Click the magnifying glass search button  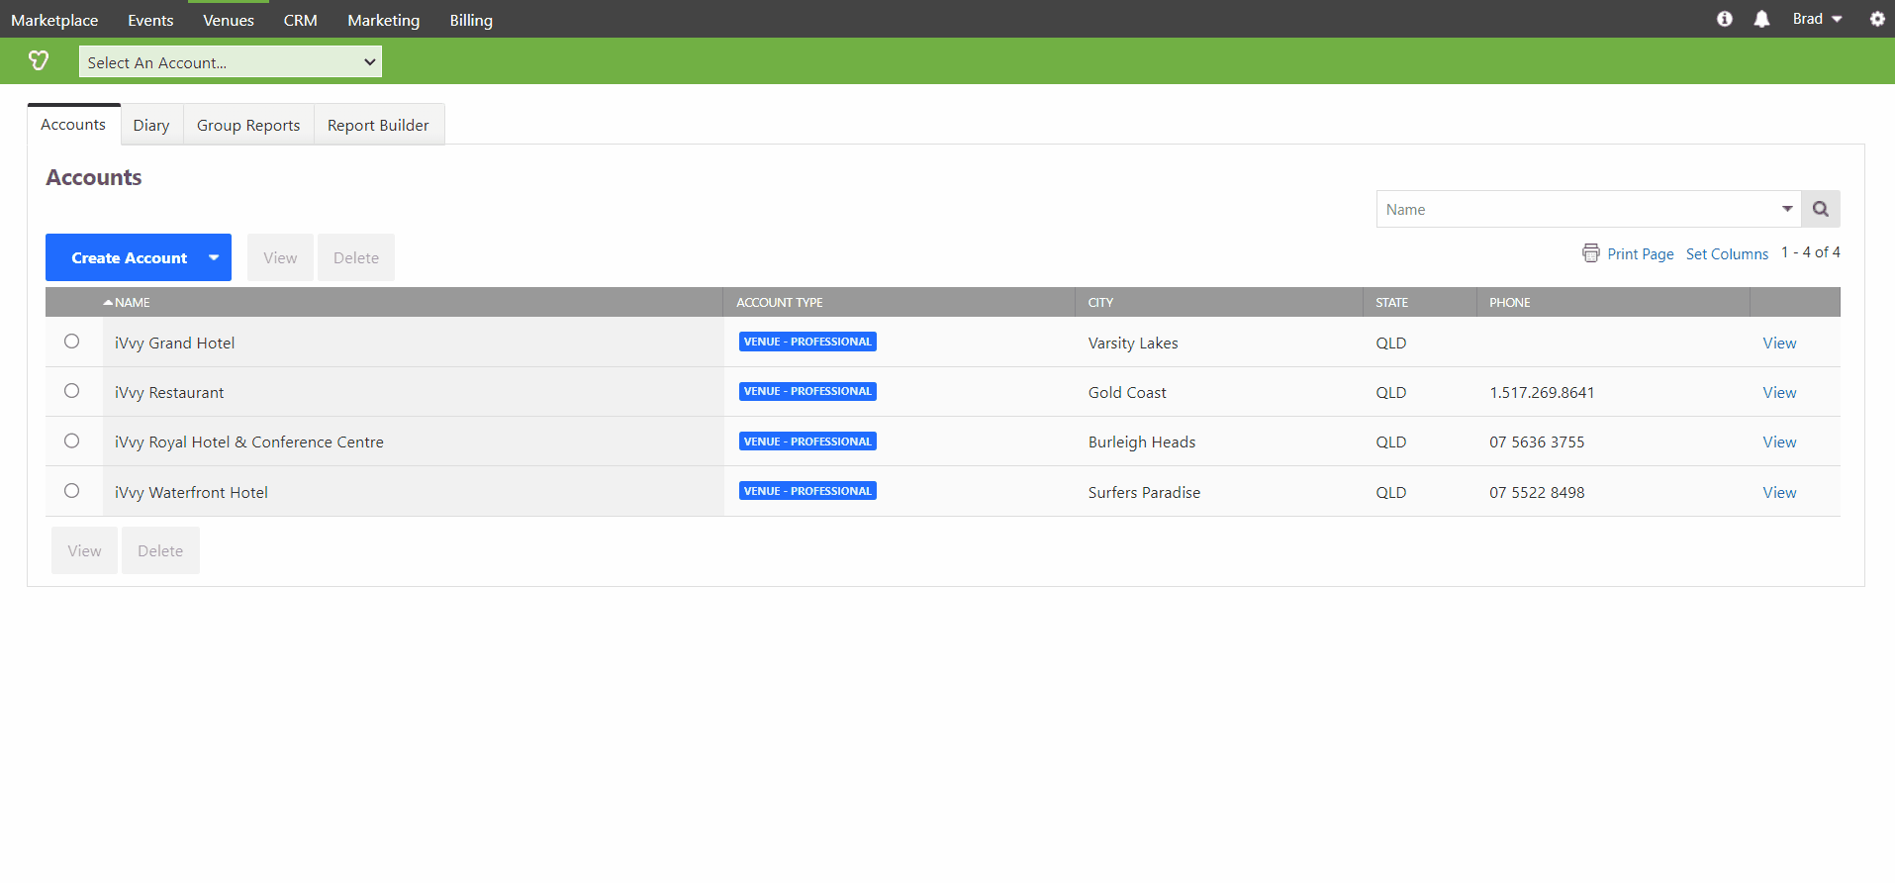(1821, 209)
